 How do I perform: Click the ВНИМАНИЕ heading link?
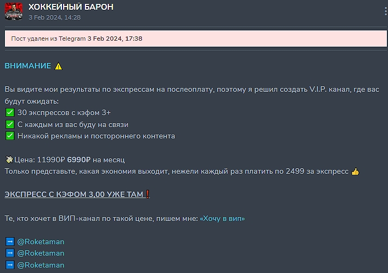[x=28, y=66]
